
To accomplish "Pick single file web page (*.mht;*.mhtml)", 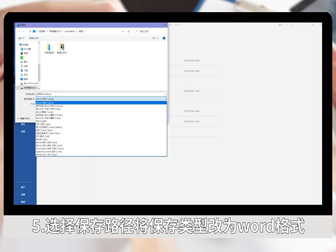I will coord(101,127).
